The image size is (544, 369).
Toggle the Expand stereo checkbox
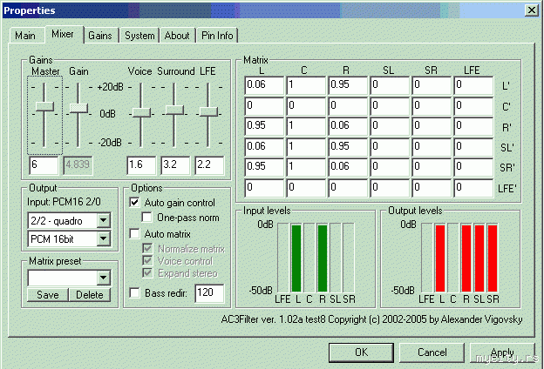pos(147,272)
